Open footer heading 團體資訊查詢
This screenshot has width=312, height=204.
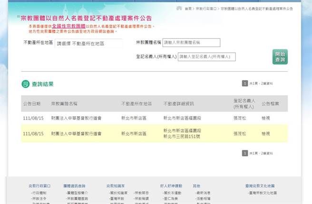click(74, 186)
